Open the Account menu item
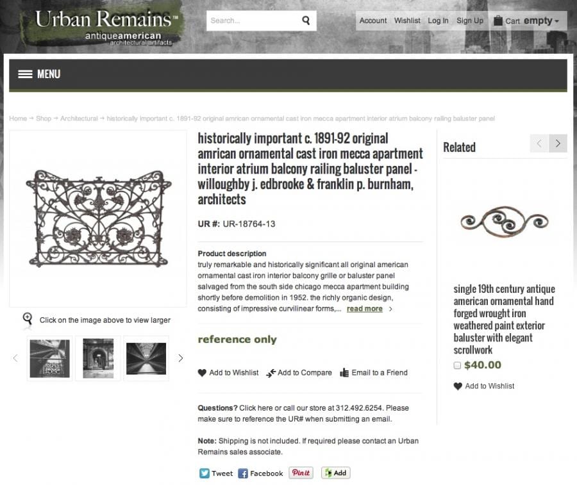This screenshot has width=577, height=485. (372, 21)
